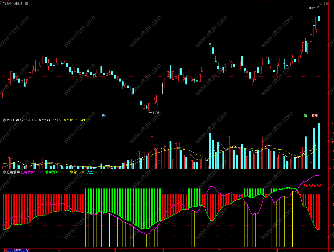The height and width of the screenshot is (252, 334).
Task: Click the month 5 label on the time axis
Action: tap(116, 250)
